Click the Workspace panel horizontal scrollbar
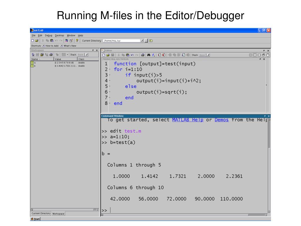This screenshot has width=301, height=226. 65,210
